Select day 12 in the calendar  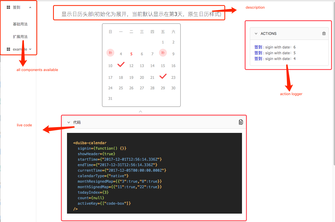[131, 66]
